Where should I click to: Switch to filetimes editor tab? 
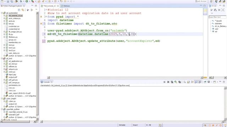65,6
